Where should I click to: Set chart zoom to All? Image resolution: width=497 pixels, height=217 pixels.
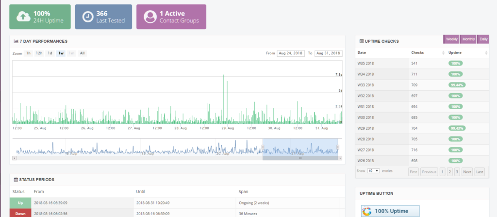pos(82,53)
